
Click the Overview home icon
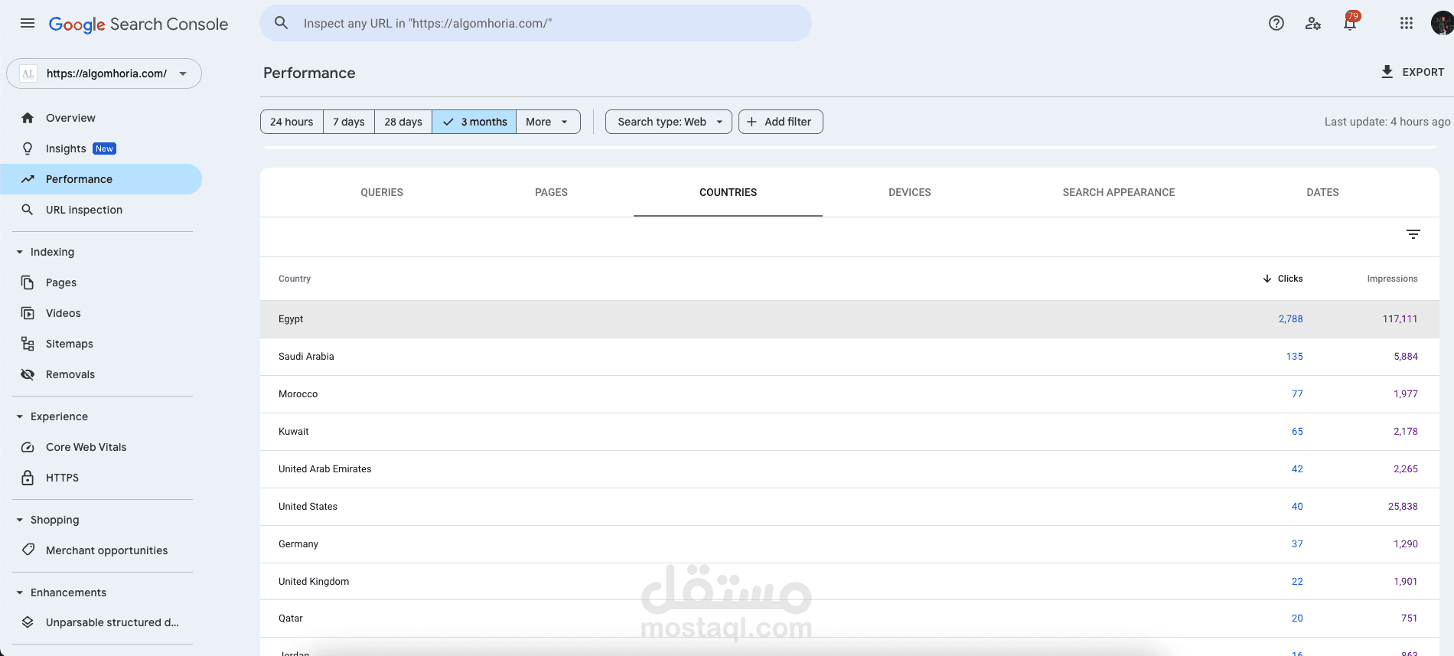pyautogui.click(x=28, y=118)
